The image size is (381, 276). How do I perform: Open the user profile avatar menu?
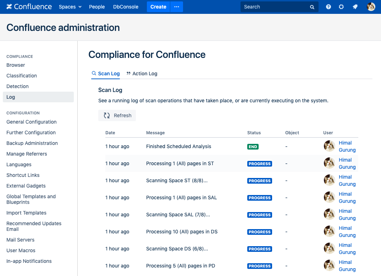tap(371, 7)
